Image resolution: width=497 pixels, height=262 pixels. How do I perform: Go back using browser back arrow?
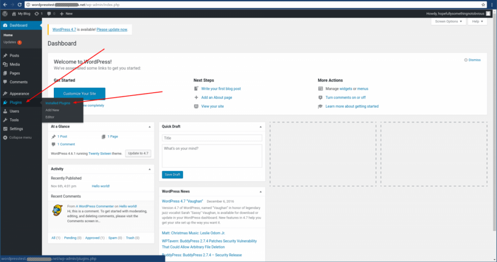tap(5, 4)
